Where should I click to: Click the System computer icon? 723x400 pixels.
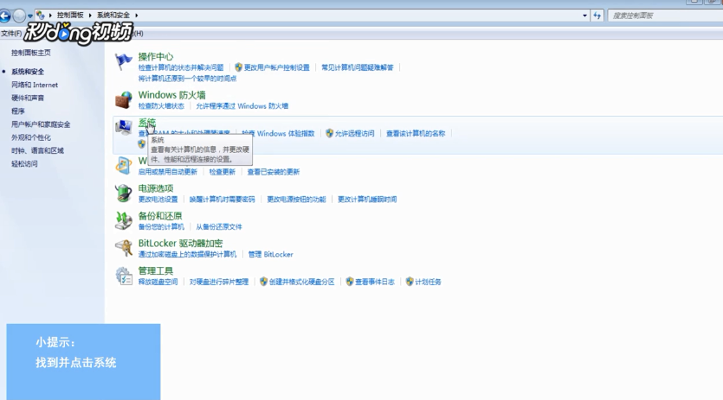[123, 128]
